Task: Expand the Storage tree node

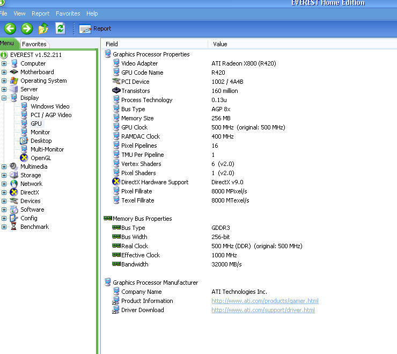Action: tap(4, 175)
